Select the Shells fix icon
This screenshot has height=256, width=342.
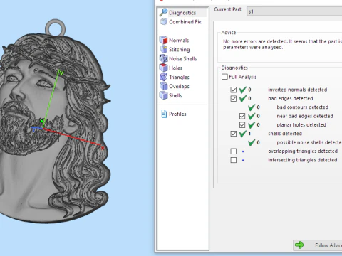163,95
